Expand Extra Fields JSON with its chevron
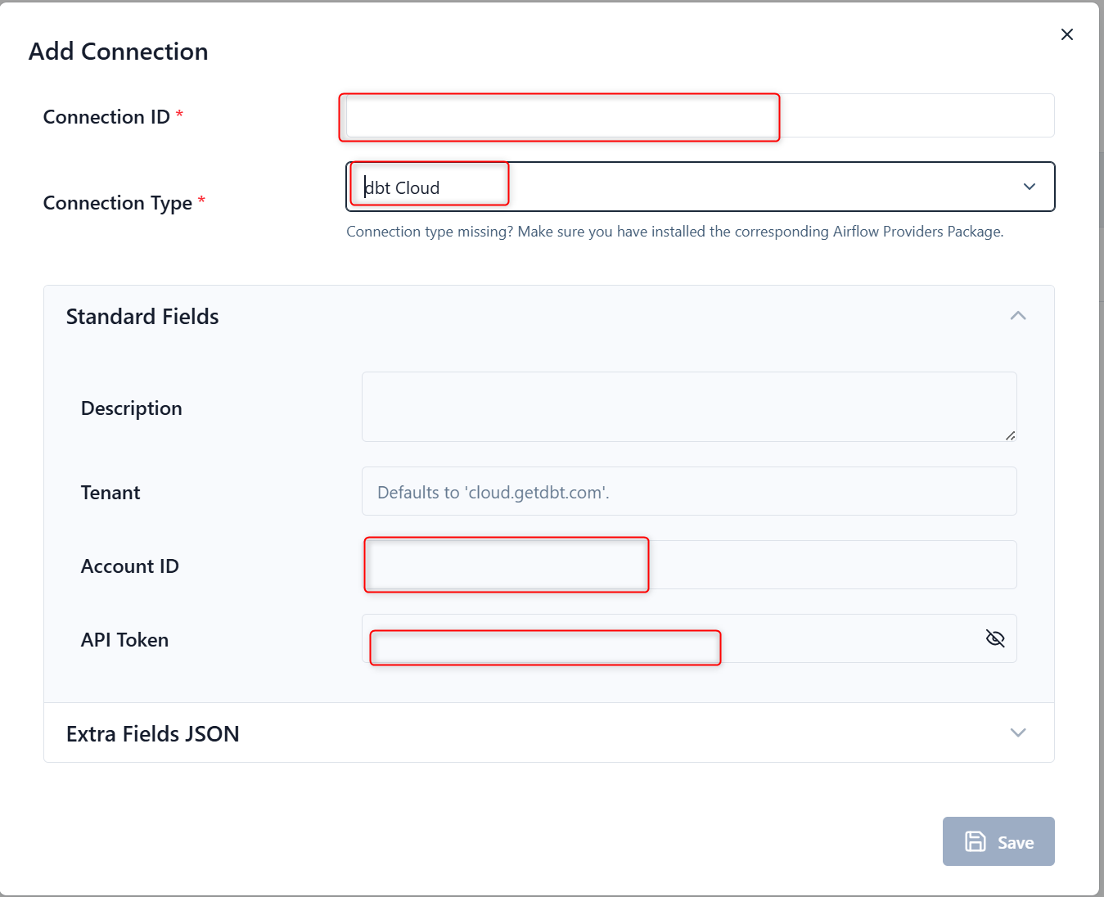The width and height of the screenshot is (1104, 897). click(x=1018, y=732)
